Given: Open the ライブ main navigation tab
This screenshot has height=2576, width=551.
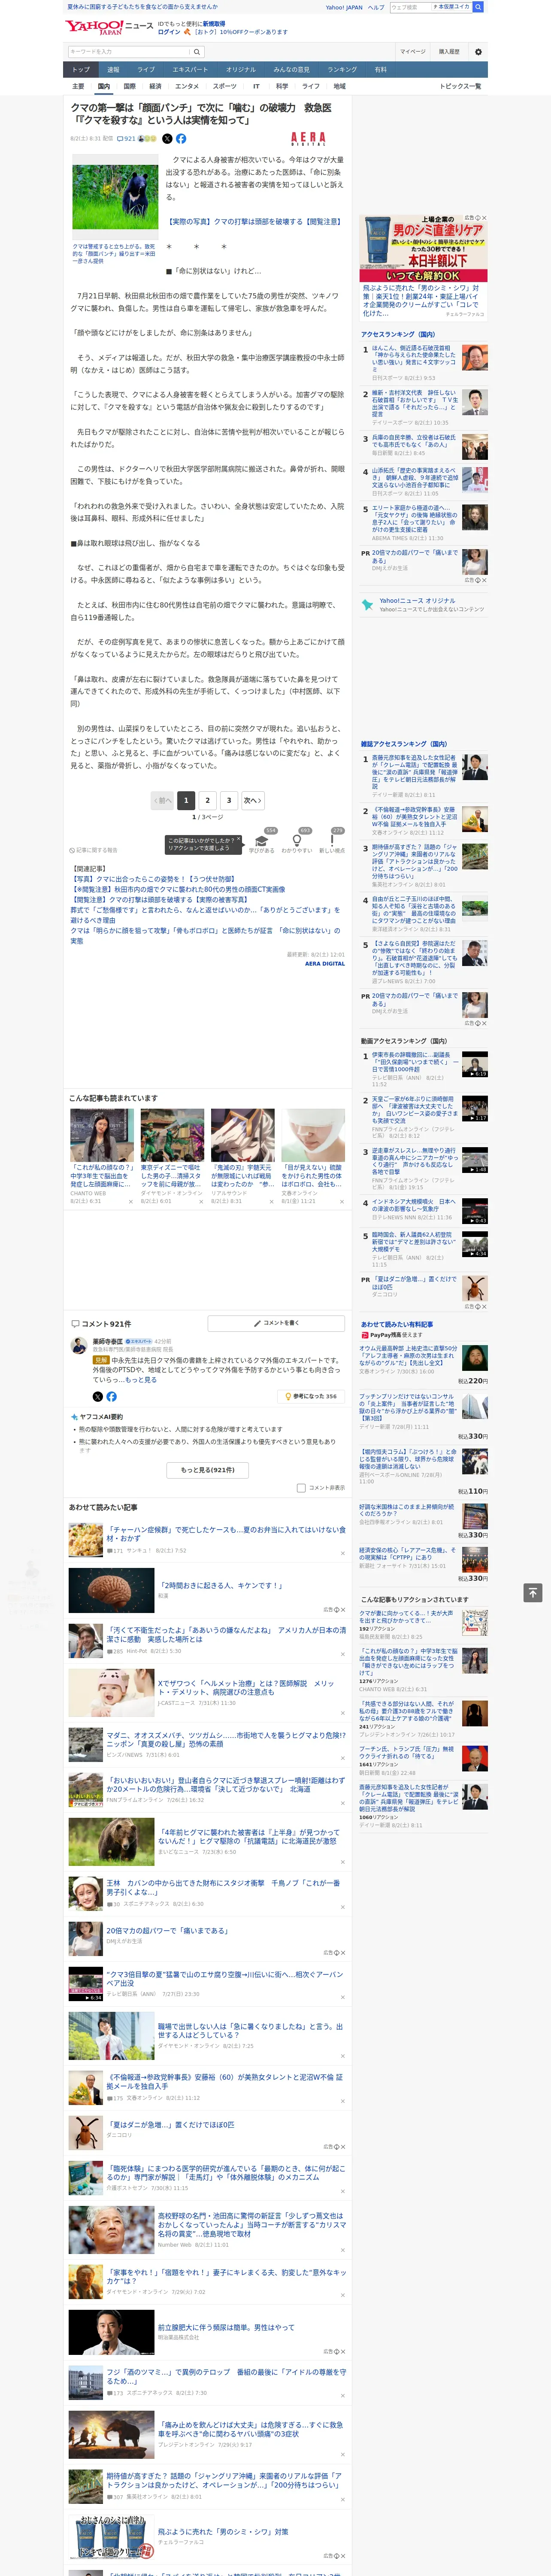Looking at the screenshot, I should click(x=146, y=70).
